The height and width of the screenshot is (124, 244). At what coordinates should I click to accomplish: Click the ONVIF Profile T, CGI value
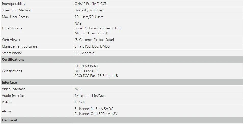90,4
